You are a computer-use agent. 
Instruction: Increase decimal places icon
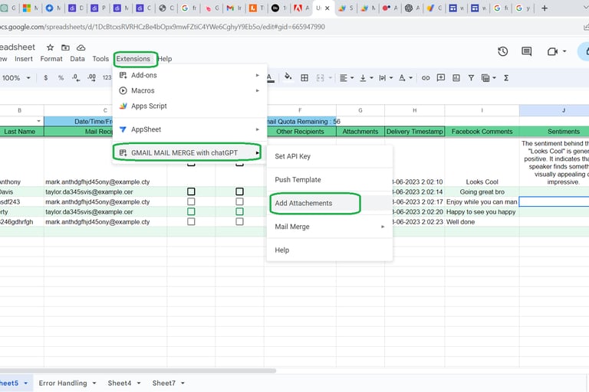click(x=92, y=78)
